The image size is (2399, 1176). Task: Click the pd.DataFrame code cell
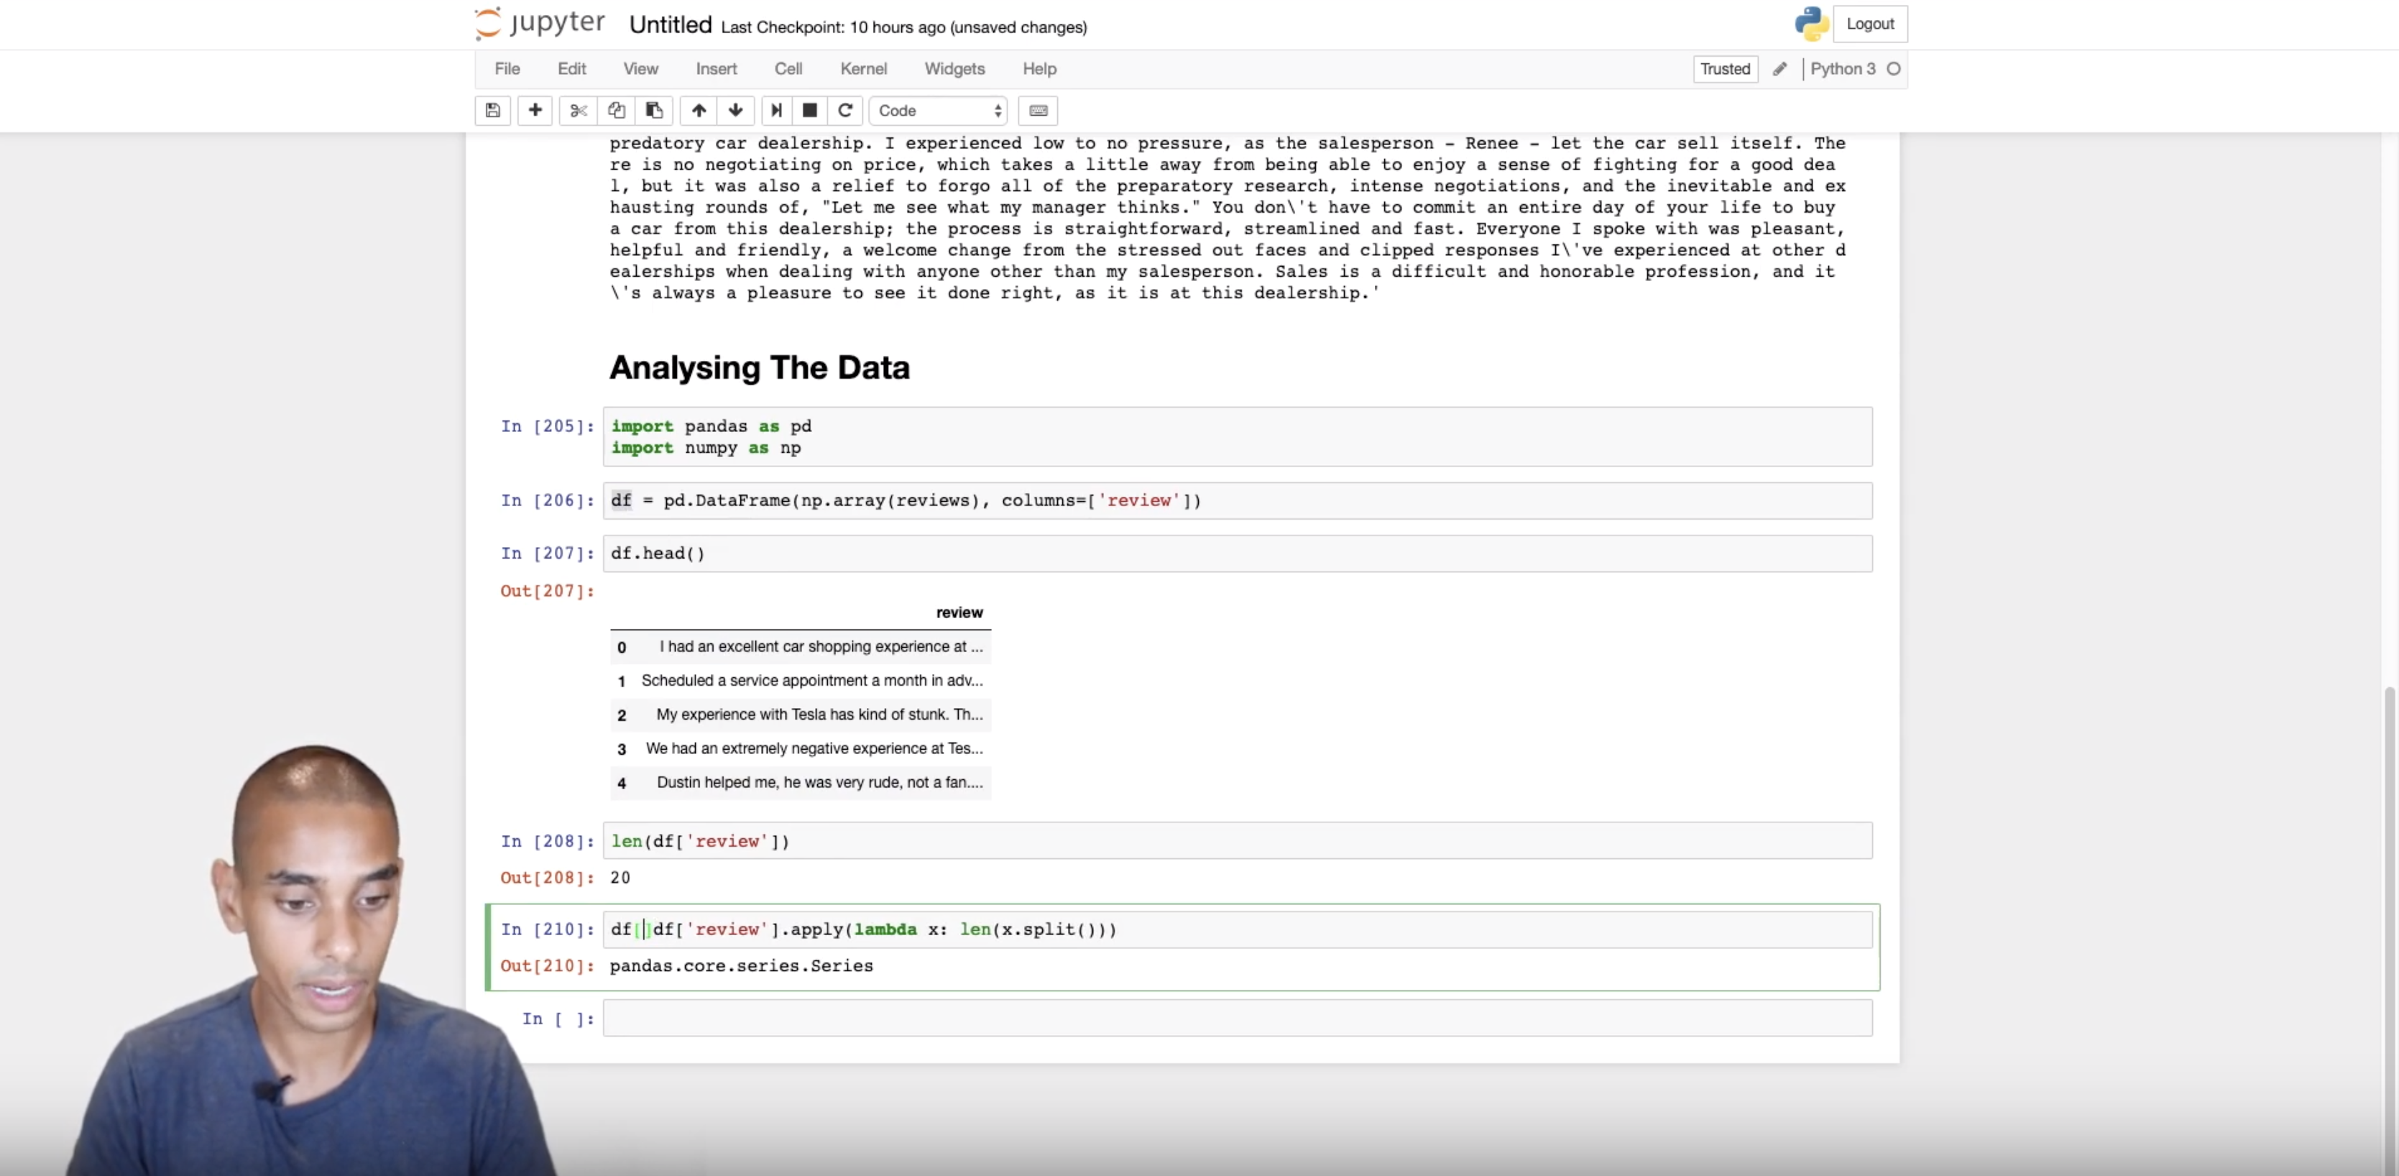tap(1238, 501)
